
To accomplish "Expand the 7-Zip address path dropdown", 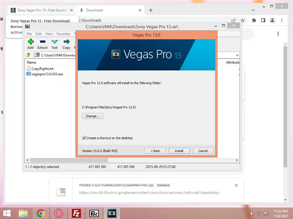I will pyautogui.click(x=237, y=55).
